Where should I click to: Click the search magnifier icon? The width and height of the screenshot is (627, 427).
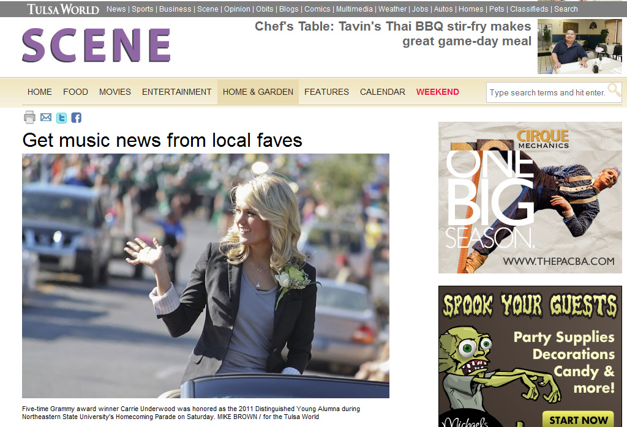614,90
